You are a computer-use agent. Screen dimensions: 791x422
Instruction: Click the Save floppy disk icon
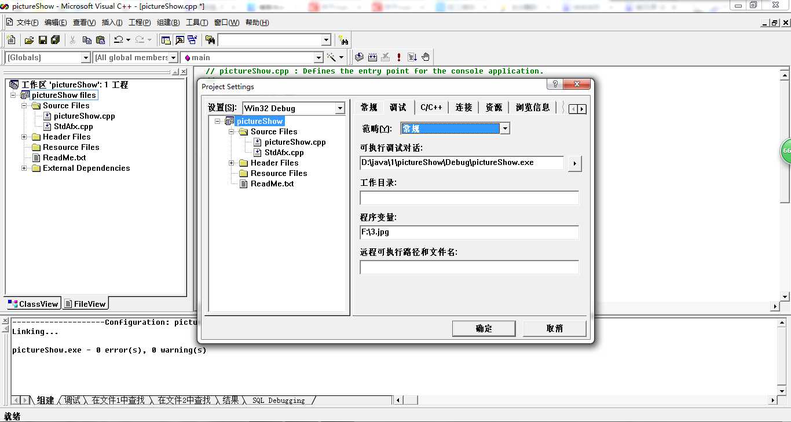click(x=42, y=40)
